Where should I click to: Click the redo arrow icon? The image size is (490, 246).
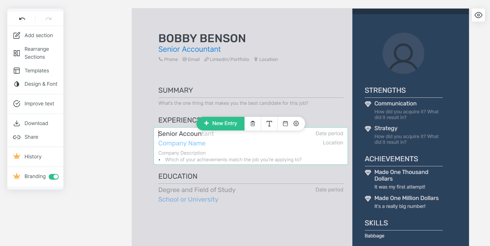click(48, 19)
